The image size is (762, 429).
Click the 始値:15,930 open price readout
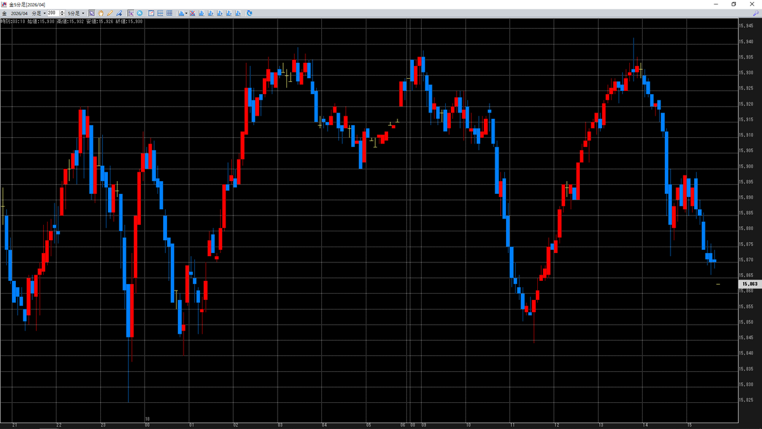coord(40,21)
